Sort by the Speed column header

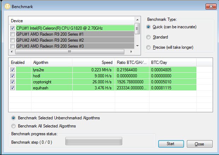(94, 62)
